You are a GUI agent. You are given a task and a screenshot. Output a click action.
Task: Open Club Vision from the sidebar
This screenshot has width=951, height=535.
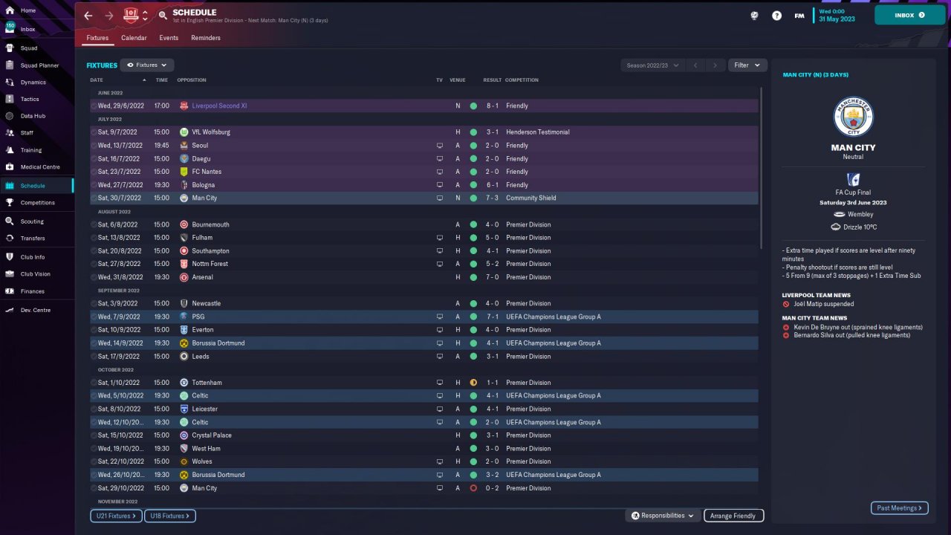(x=37, y=274)
